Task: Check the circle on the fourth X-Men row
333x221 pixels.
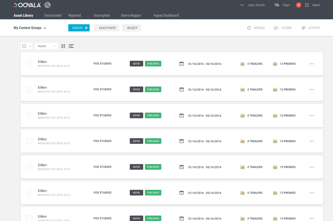Action: tap(29, 141)
